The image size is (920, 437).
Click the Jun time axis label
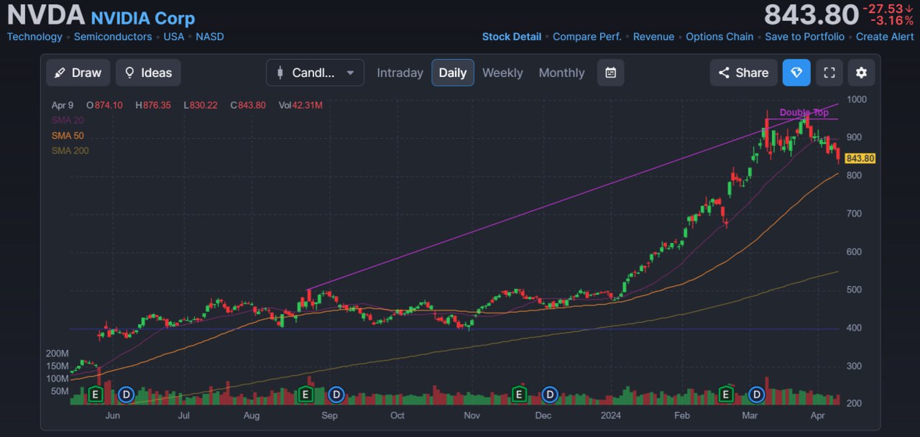coord(112,415)
